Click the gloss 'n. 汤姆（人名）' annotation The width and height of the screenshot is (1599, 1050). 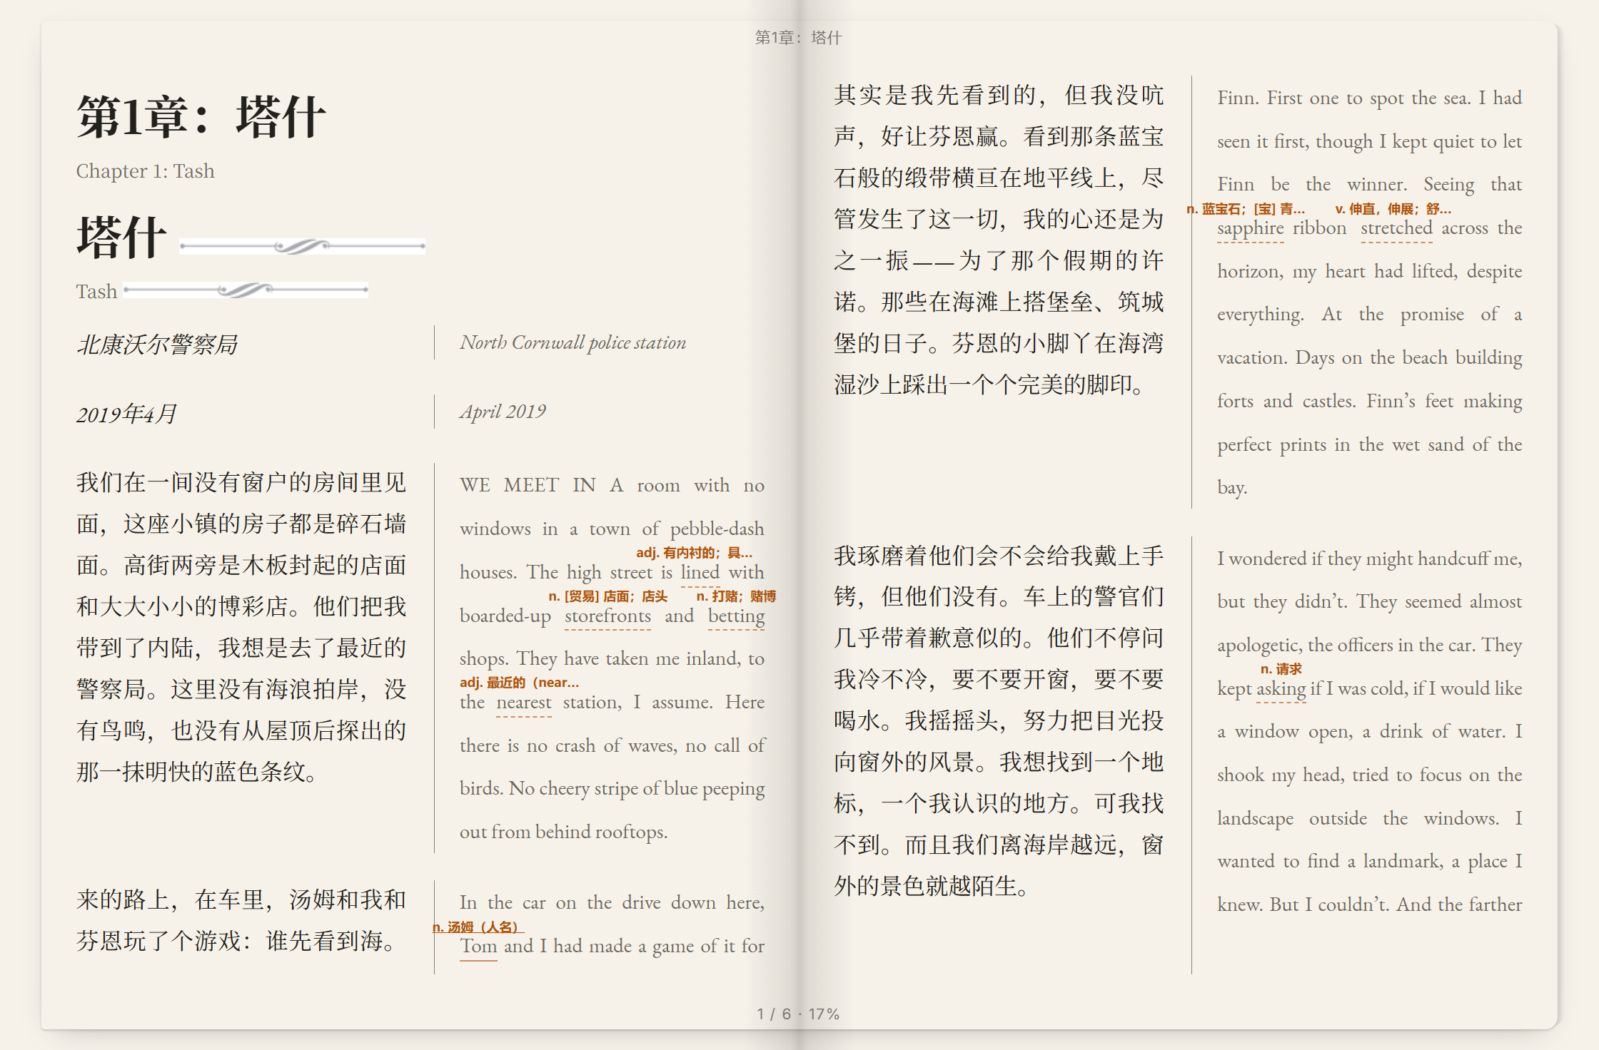[x=478, y=927]
